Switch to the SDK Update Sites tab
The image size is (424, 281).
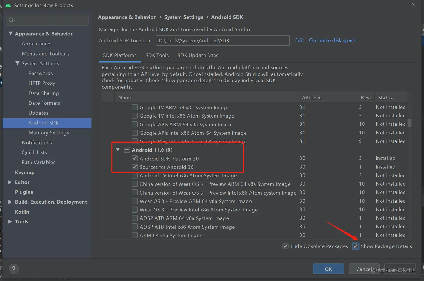[198, 55]
